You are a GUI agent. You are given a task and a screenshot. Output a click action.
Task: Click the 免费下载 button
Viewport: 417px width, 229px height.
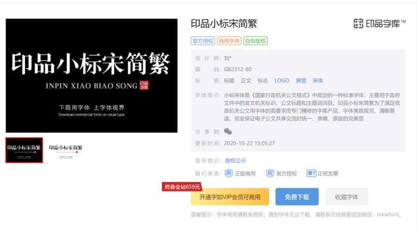click(x=297, y=197)
